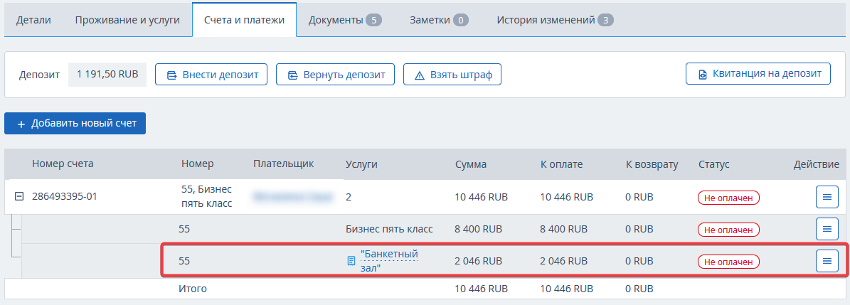850x305 pixels.
Task: Click the Номер счета column header
Action: [x=63, y=164]
